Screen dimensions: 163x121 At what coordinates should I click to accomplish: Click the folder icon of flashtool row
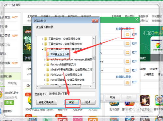(48, 64)
